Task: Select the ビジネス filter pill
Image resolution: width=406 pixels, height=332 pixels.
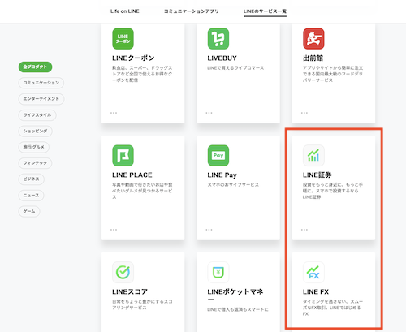Action: [x=31, y=179]
